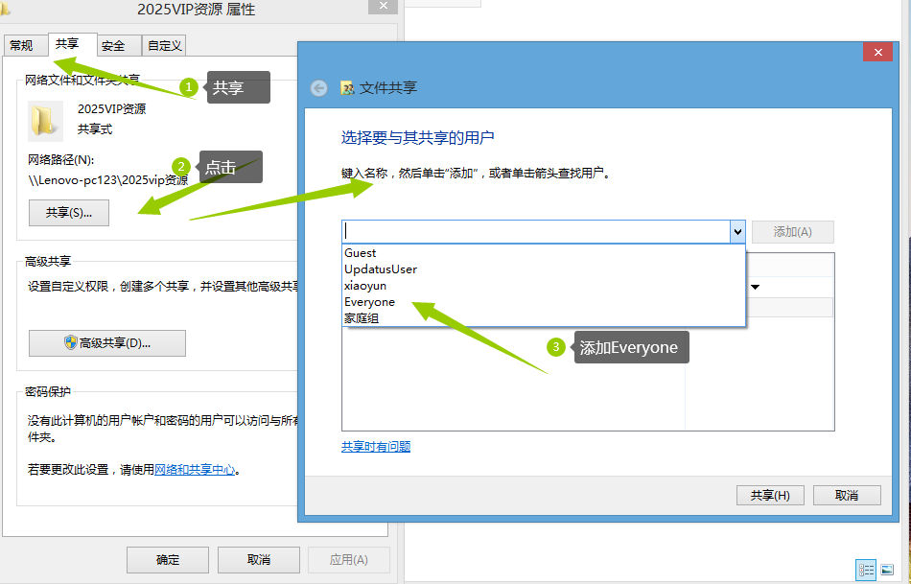Close the 2025VIP资源 properties window
911x584 pixels.
(x=383, y=7)
